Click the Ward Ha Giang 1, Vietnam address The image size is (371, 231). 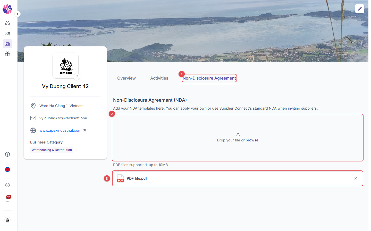[x=61, y=106]
